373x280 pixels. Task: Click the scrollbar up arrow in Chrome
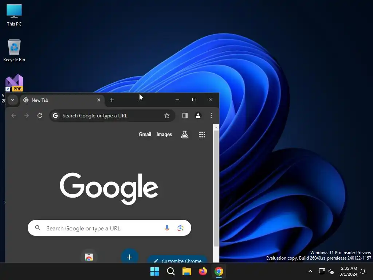(x=216, y=128)
